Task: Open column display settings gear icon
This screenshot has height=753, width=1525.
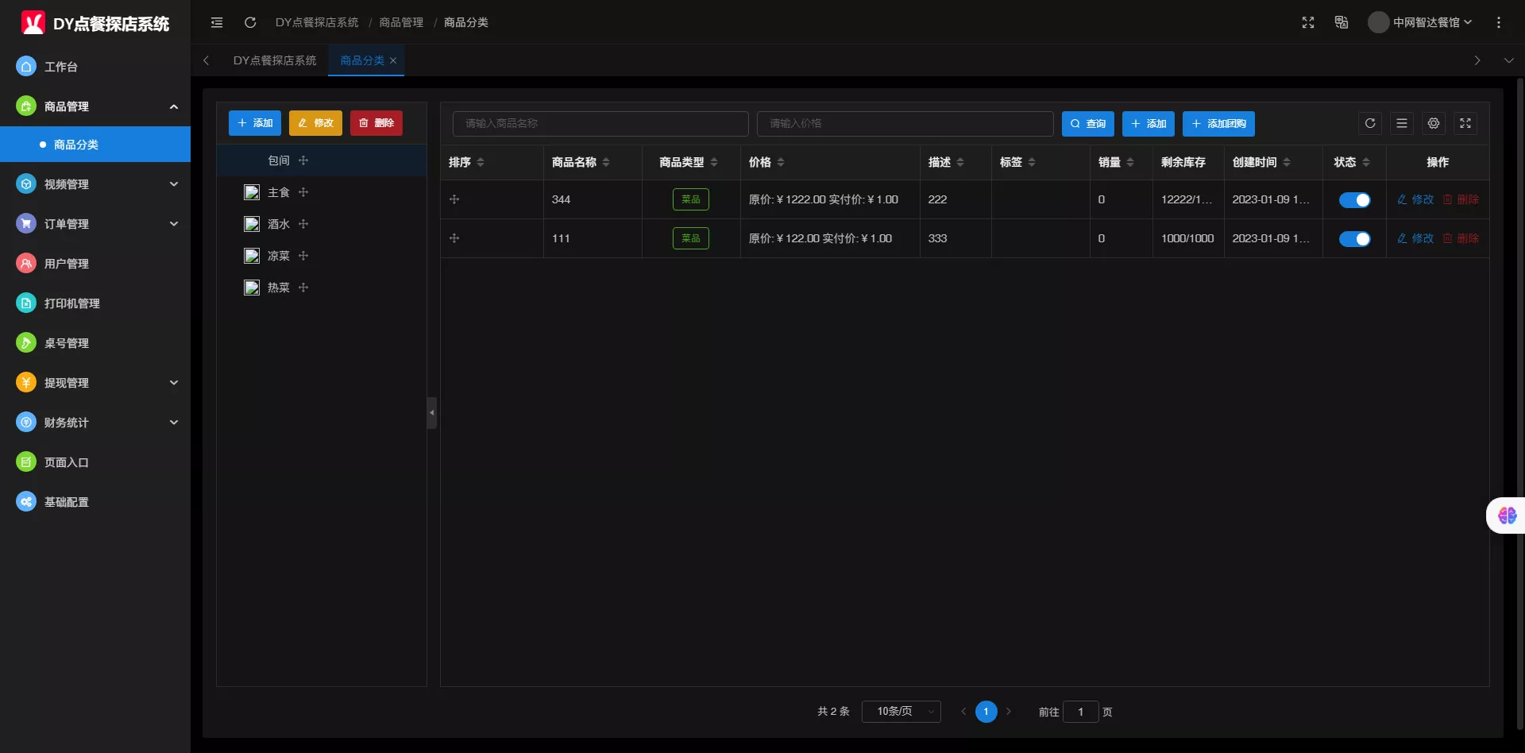Action: [x=1434, y=123]
